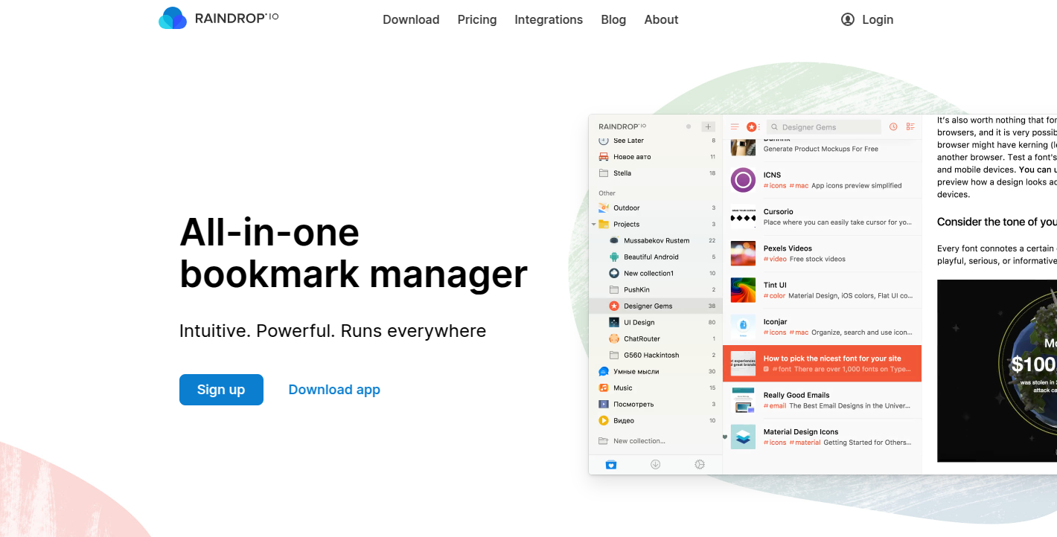
Task: Click the hamburger menu icon beside the search field
Action: point(735,127)
